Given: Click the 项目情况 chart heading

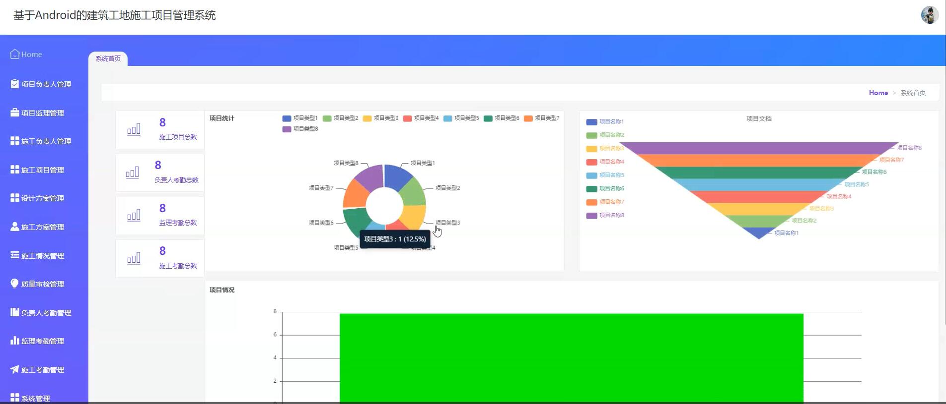Looking at the screenshot, I should click(x=222, y=290).
